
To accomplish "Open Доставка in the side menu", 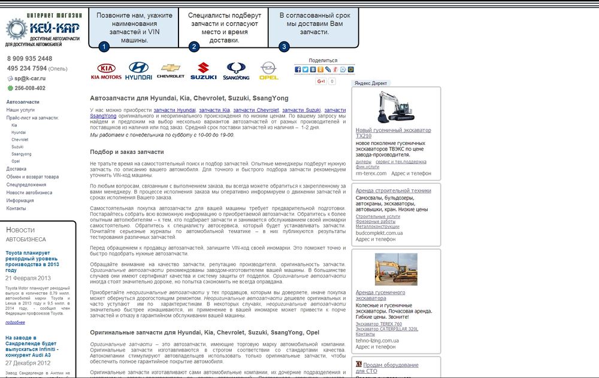I will point(16,168).
